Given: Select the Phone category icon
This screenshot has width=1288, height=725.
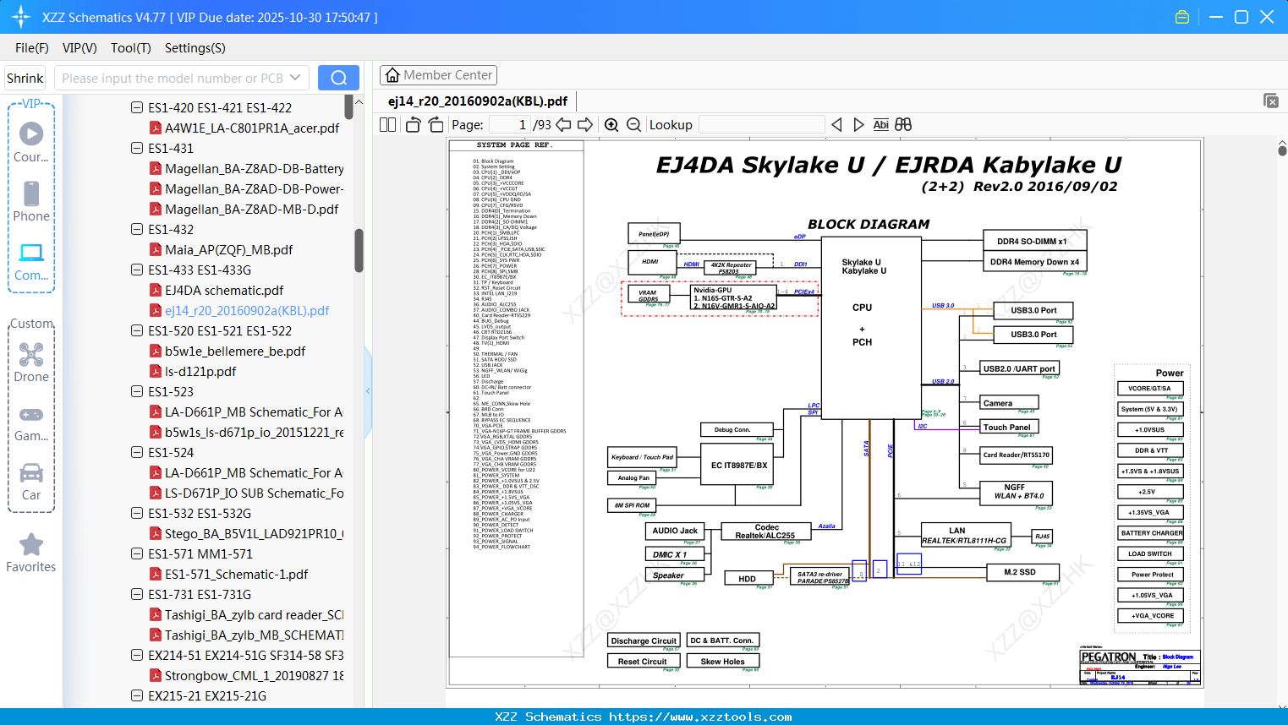Looking at the screenshot, I should click(x=31, y=194).
